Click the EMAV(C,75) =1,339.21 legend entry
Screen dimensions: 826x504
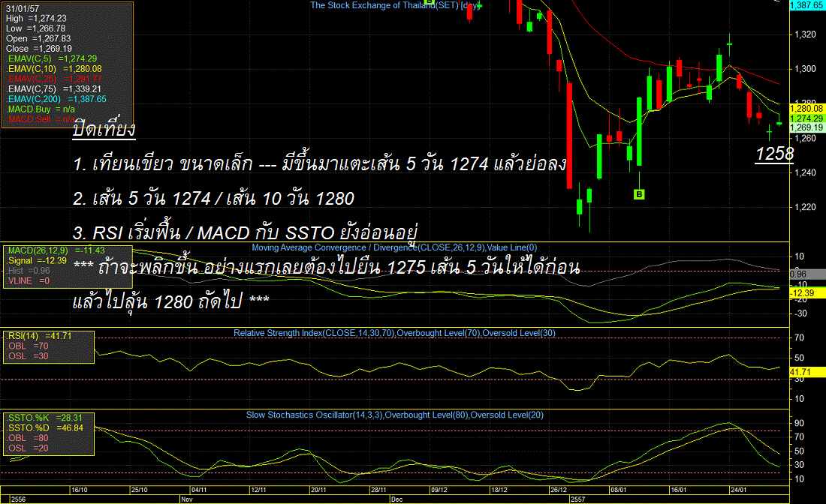(54, 89)
